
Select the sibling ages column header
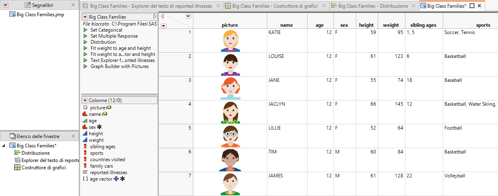tap(423, 25)
